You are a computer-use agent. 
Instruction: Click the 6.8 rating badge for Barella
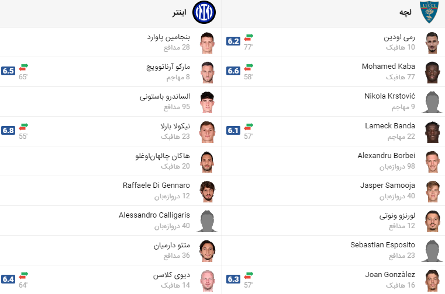coord(8,130)
